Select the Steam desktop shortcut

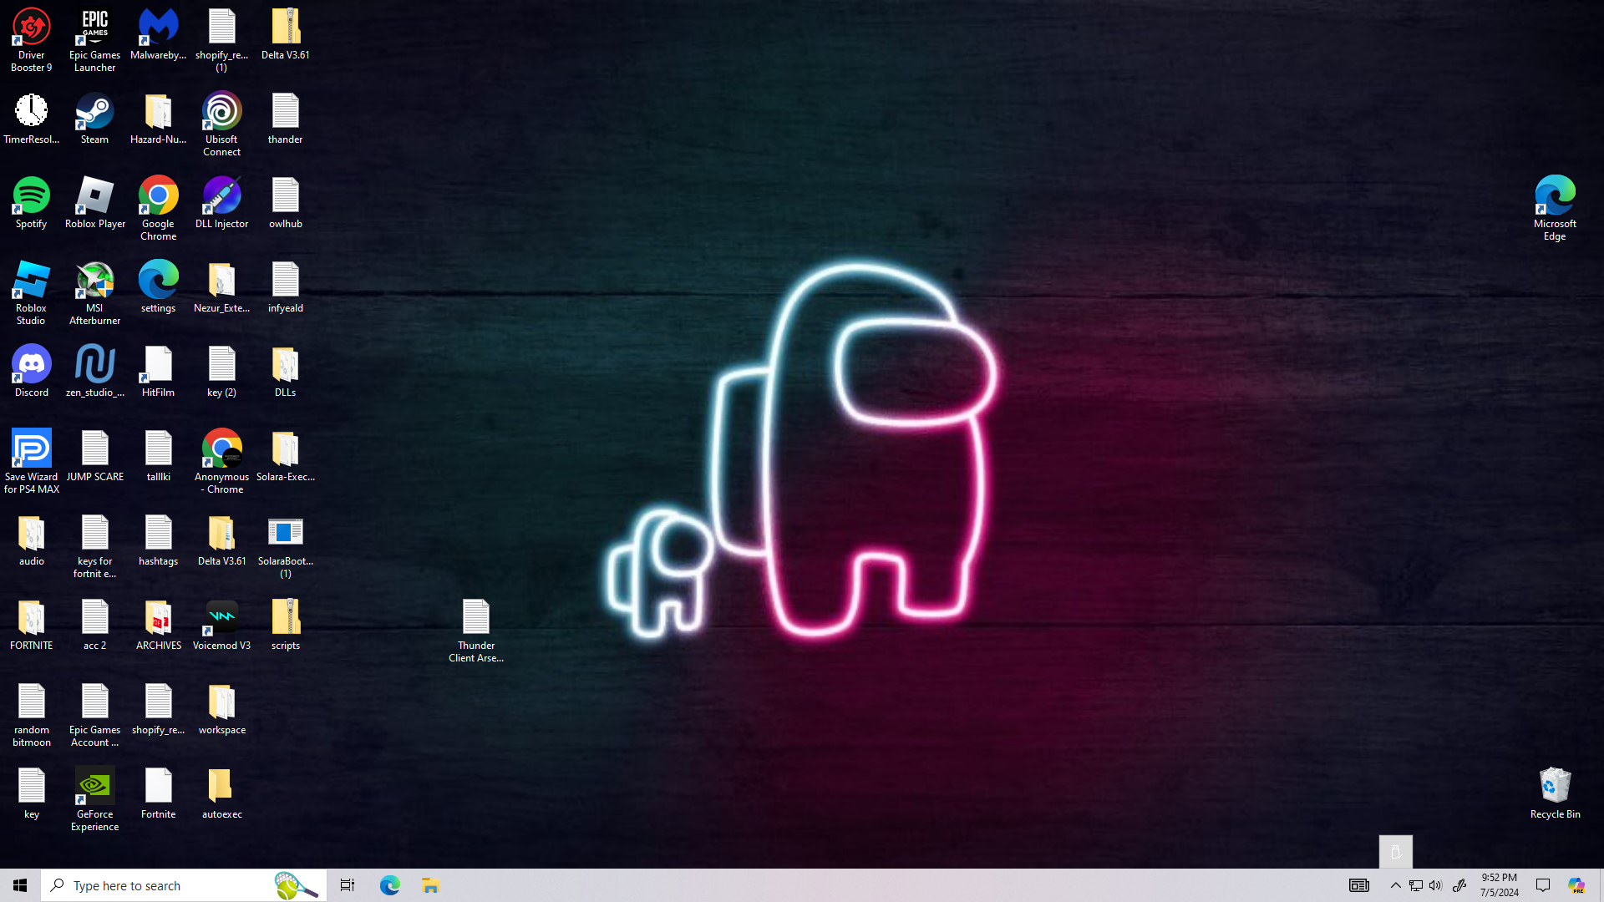[x=94, y=113]
